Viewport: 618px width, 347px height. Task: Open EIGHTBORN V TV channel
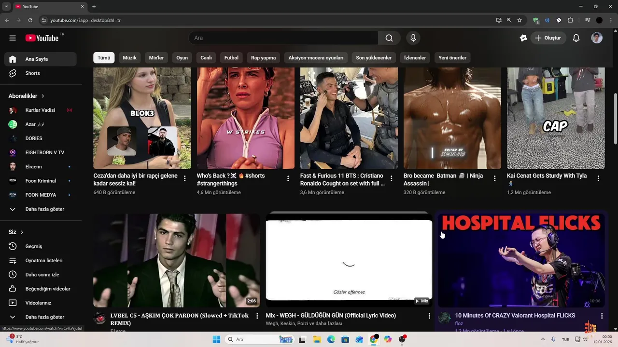pyautogui.click(x=41, y=153)
